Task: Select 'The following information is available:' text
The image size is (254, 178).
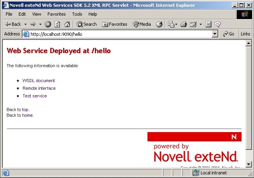Action: [x=43, y=66]
